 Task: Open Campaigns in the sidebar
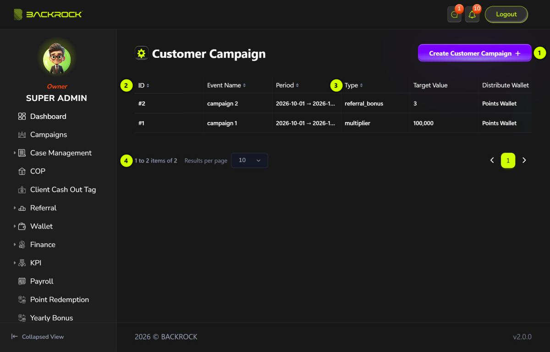pos(49,135)
